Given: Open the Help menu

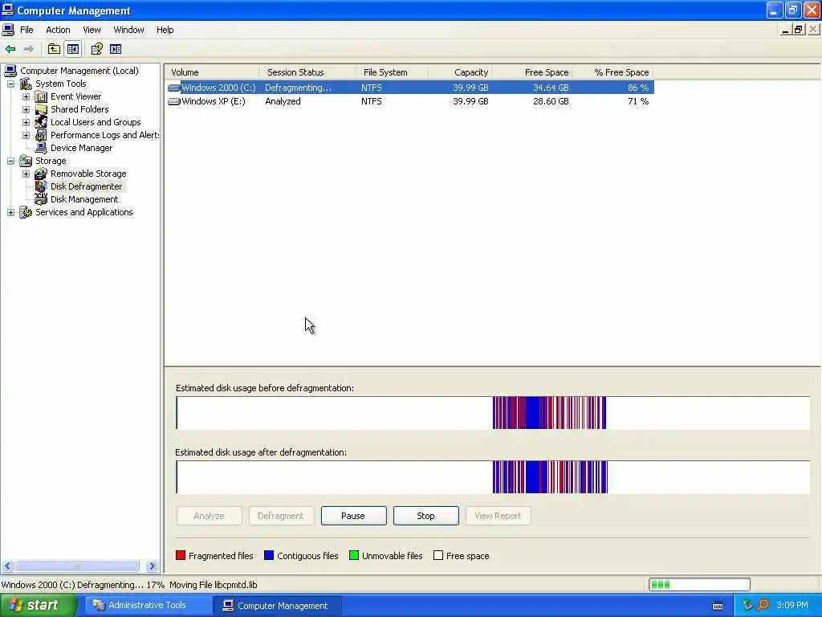Looking at the screenshot, I should pos(165,30).
